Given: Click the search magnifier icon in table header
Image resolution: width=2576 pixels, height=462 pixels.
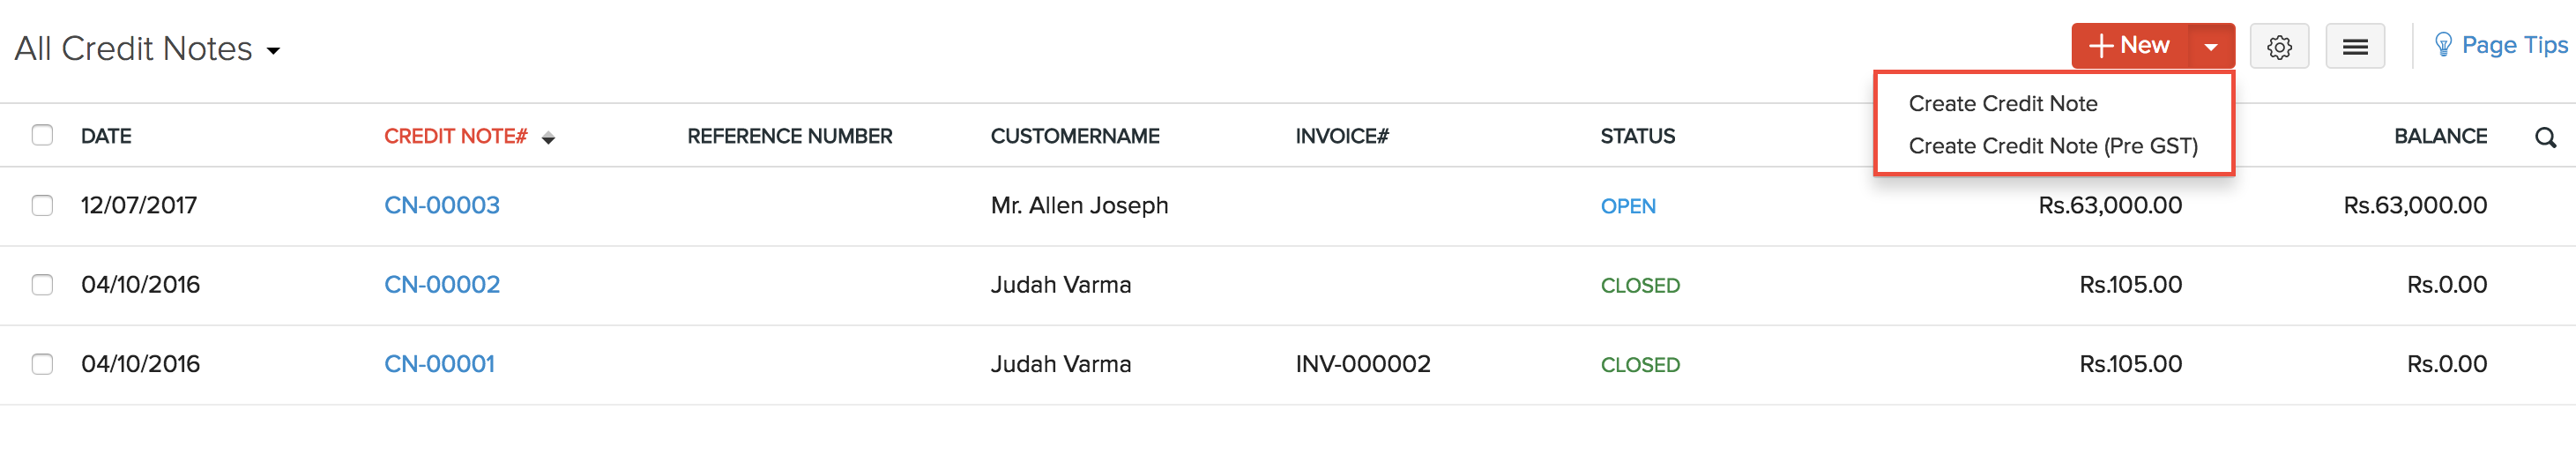Looking at the screenshot, I should tap(2545, 138).
